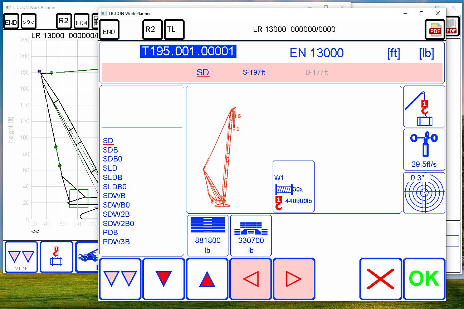Choose SLD in the configuration list
Image resolution: width=464 pixels, height=309 pixels.
110,168
